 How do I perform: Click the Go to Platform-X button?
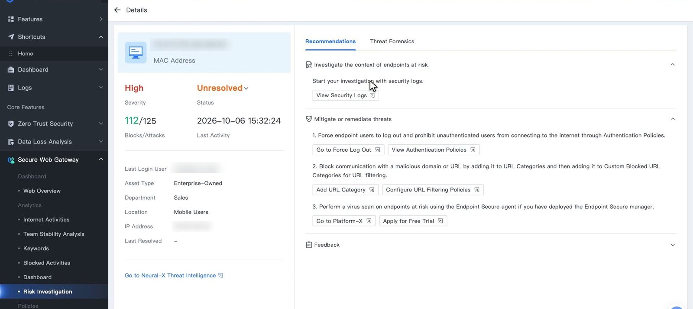pos(344,221)
